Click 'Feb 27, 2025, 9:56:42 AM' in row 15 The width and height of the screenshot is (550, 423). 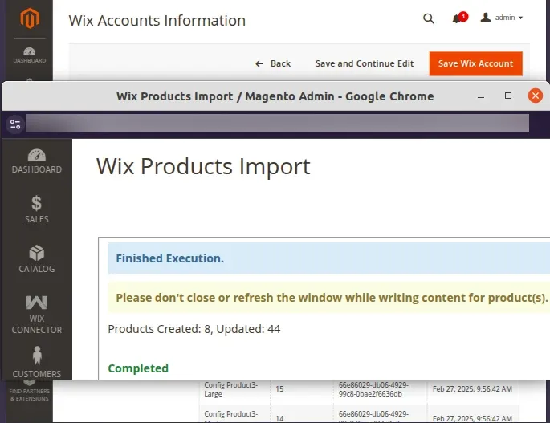[x=472, y=389]
